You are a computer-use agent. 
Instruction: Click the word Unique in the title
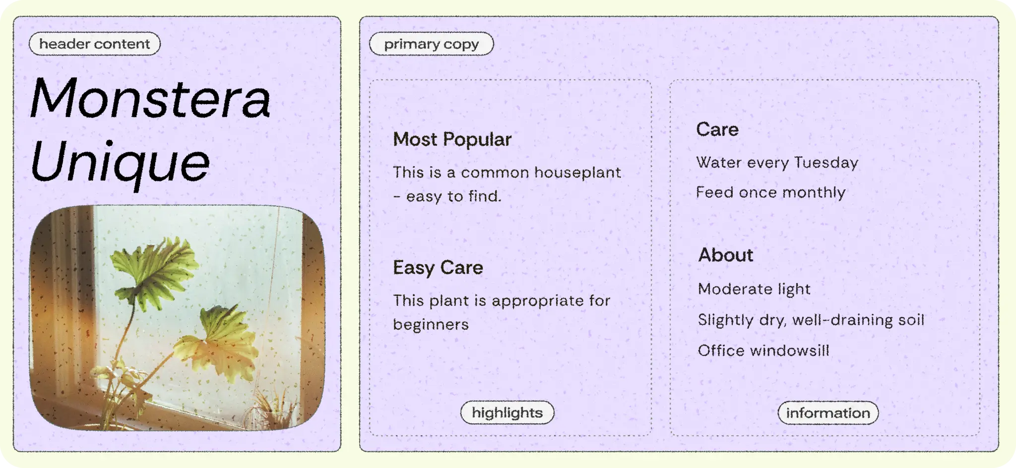pos(120,163)
